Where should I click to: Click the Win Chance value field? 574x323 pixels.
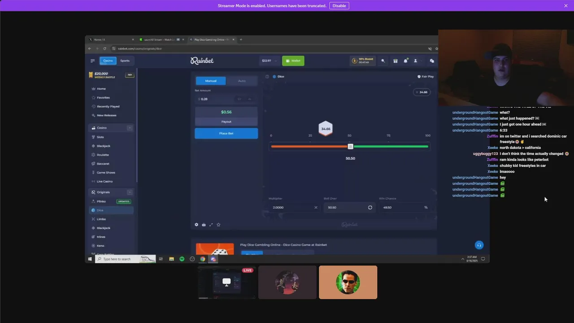pyautogui.click(x=400, y=207)
